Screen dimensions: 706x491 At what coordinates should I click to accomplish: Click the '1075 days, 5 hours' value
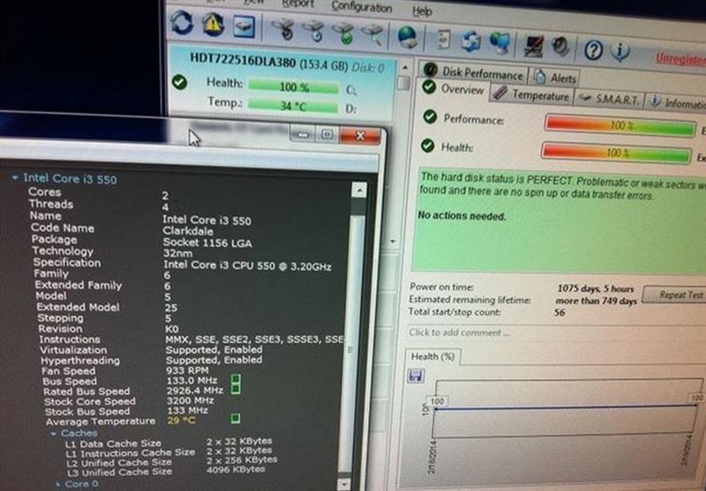click(595, 288)
